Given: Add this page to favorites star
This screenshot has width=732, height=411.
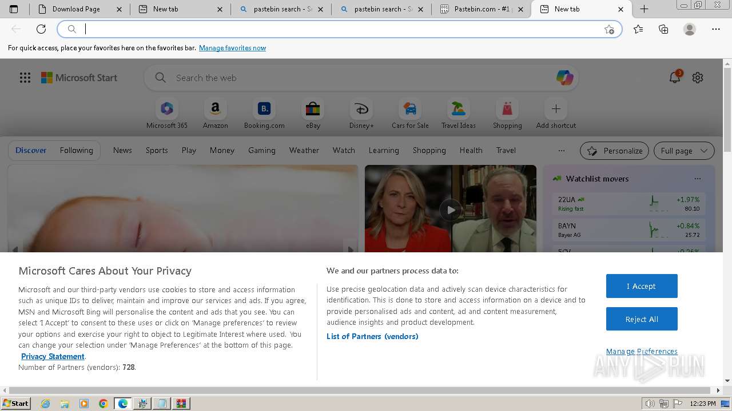Looking at the screenshot, I should 609,29.
